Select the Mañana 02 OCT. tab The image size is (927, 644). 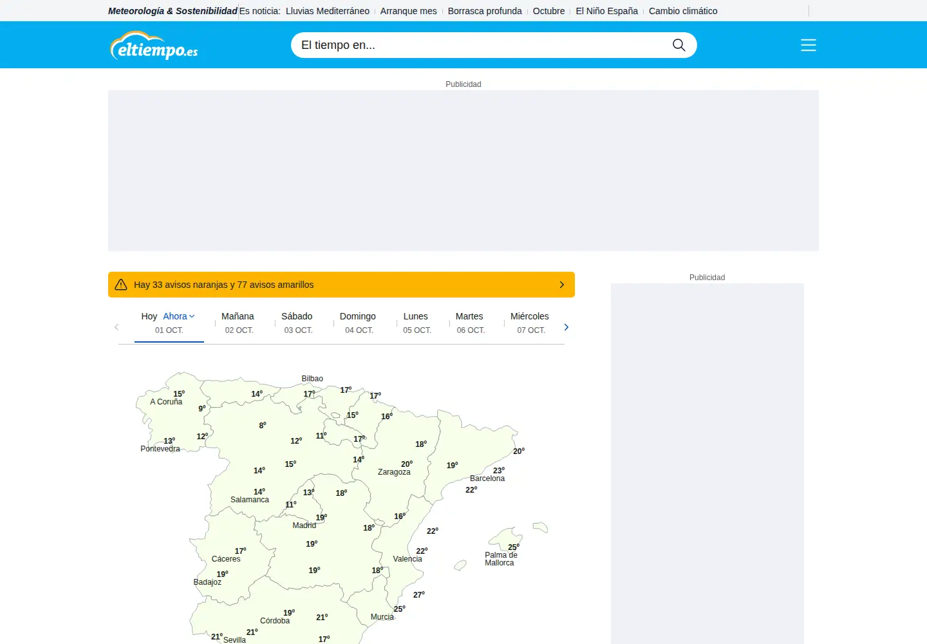click(238, 323)
